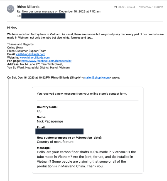The image size is (167, 181).
Task: Click the RB sender avatar
Action: point(10,9)
